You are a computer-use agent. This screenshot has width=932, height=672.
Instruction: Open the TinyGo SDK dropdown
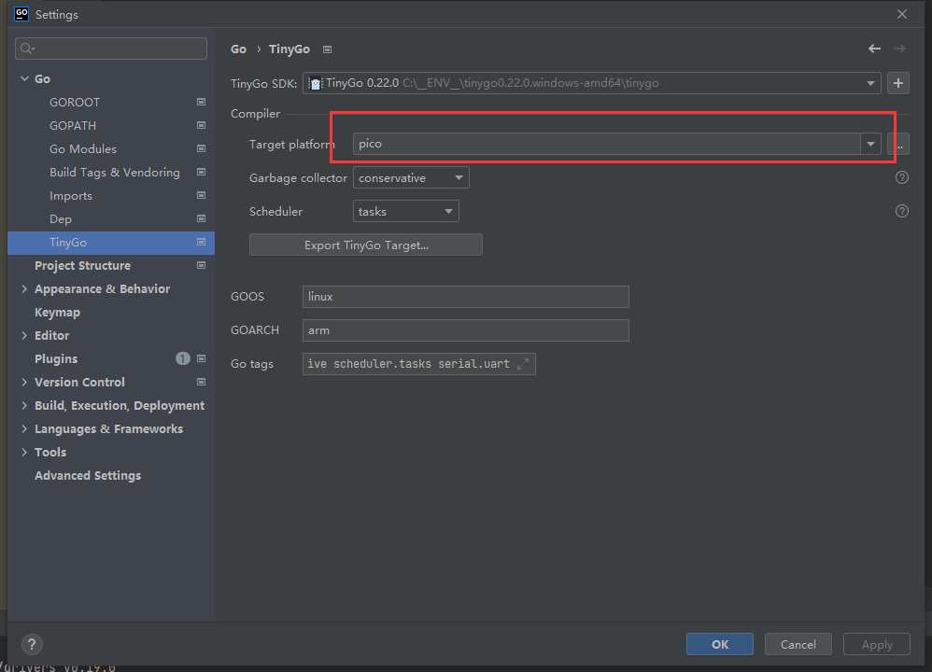[870, 83]
